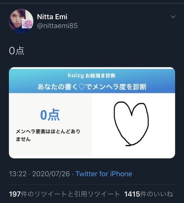Viewport: 184px width, 203px height.
Task: Click the heart symbol in the card title
Action: (x=82, y=87)
